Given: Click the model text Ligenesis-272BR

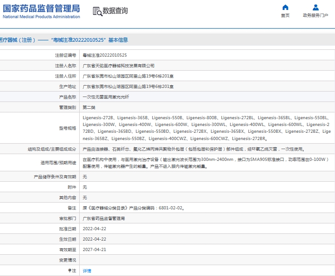Looking at the screenshot, I should point(249,139).
